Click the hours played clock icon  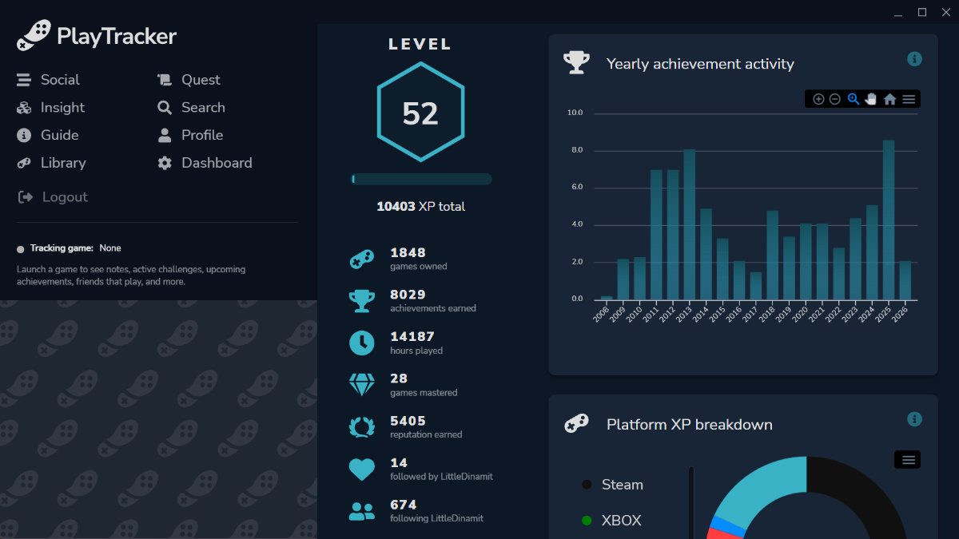(x=362, y=343)
